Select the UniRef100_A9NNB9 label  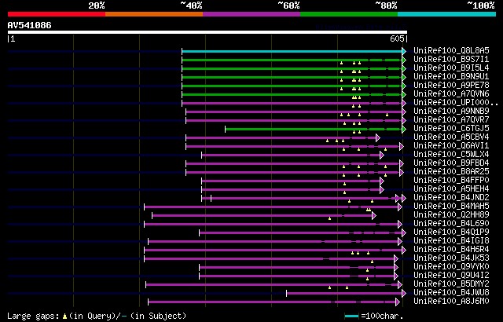tap(451, 112)
